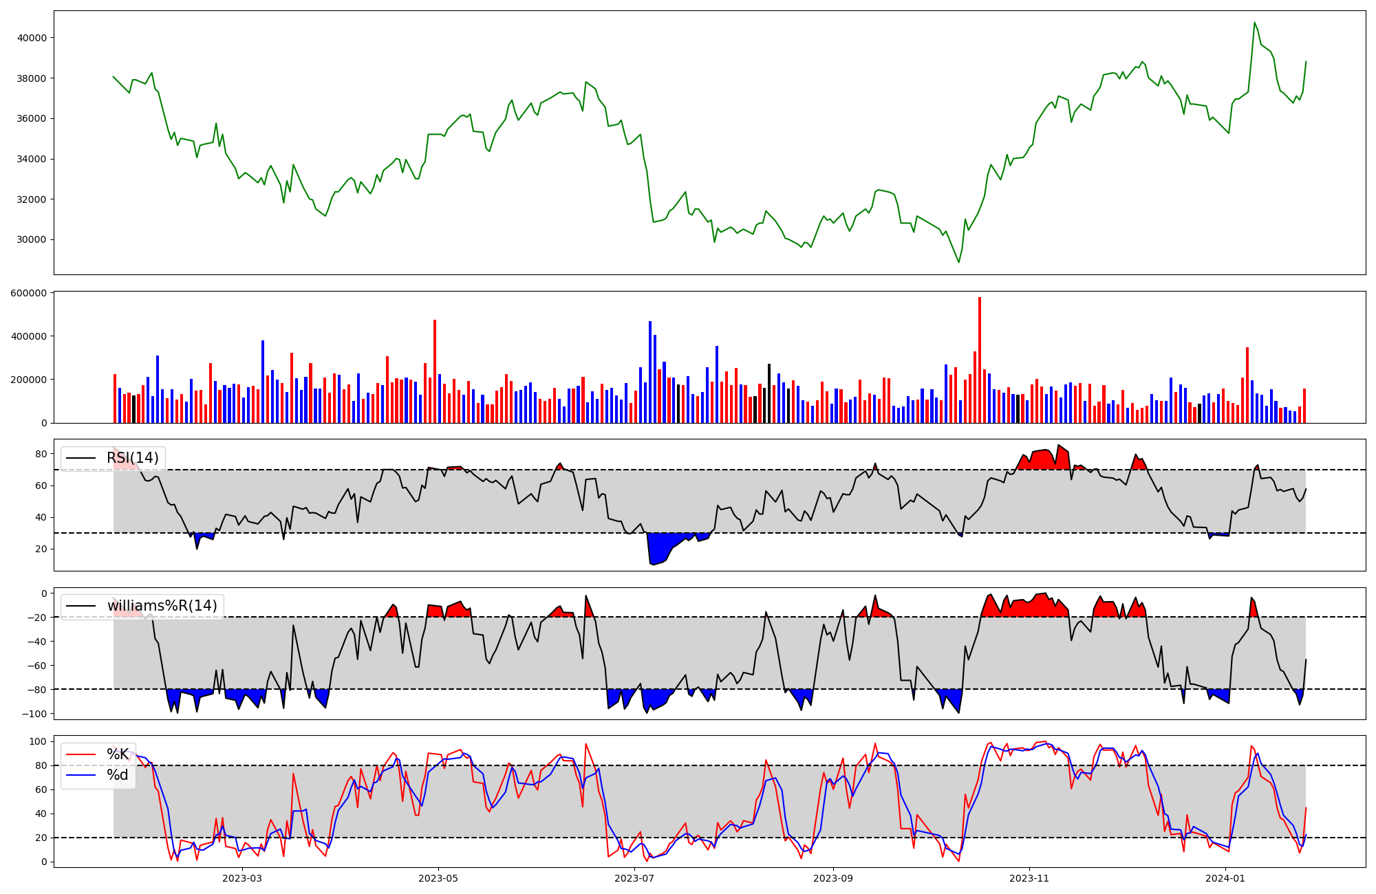Click the williams%R(14) legend entry
The image size is (1376, 894).
click(162, 606)
